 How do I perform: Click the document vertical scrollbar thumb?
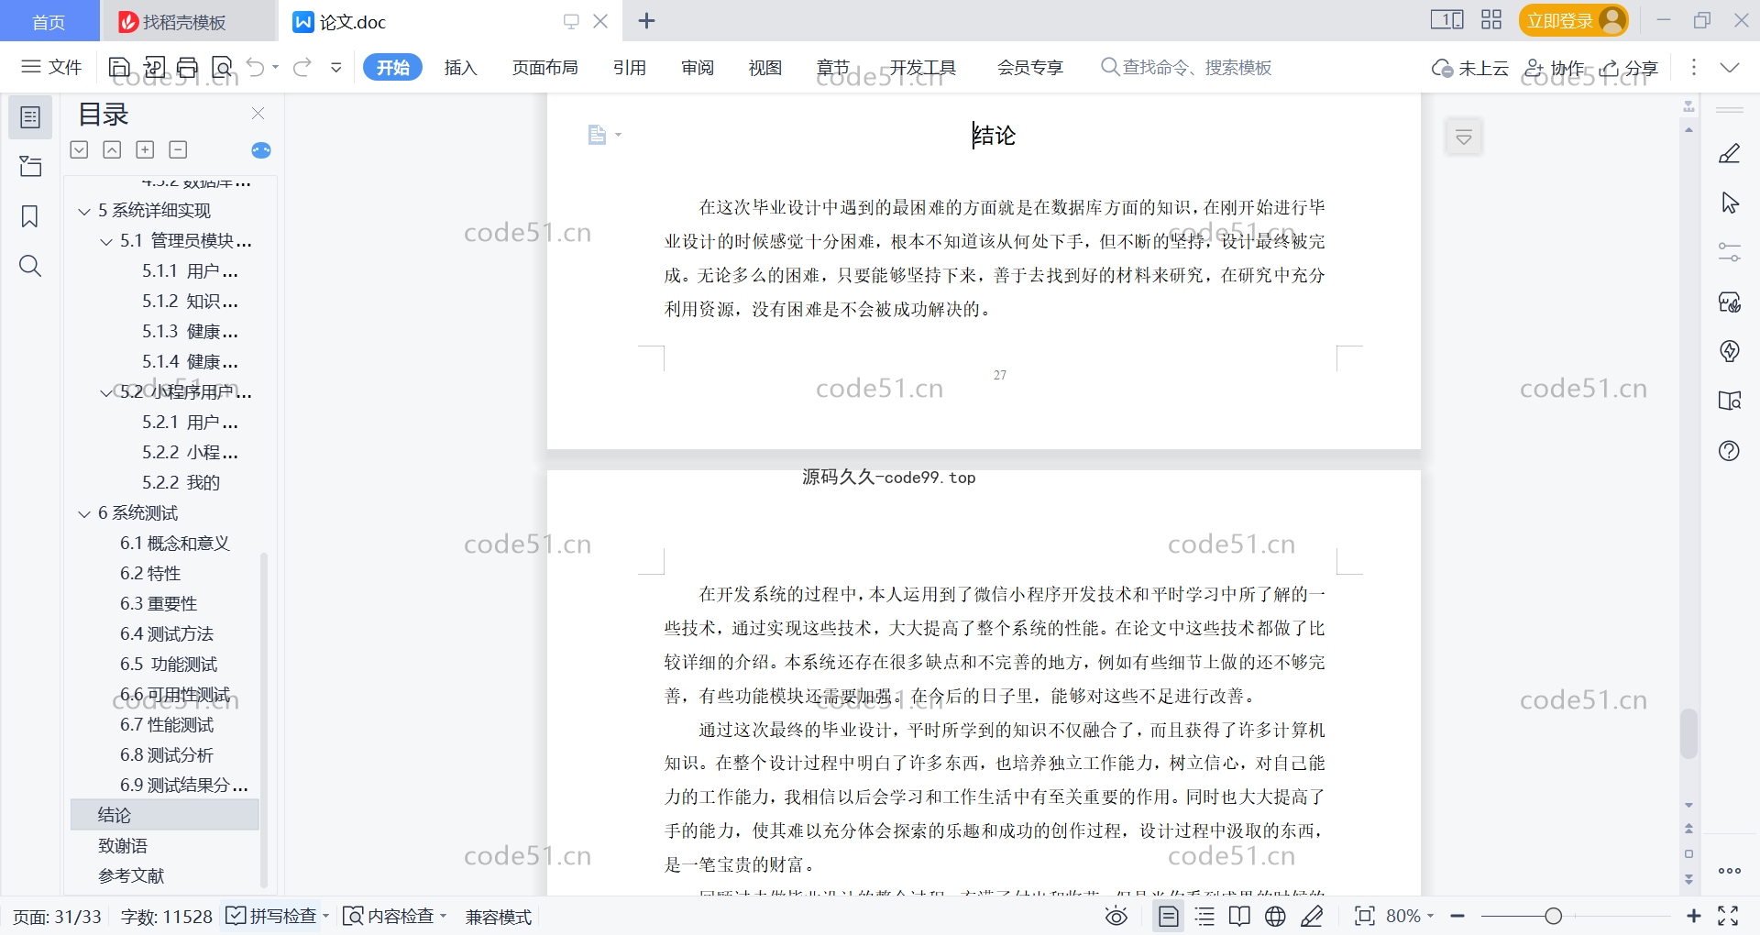point(1688,733)
